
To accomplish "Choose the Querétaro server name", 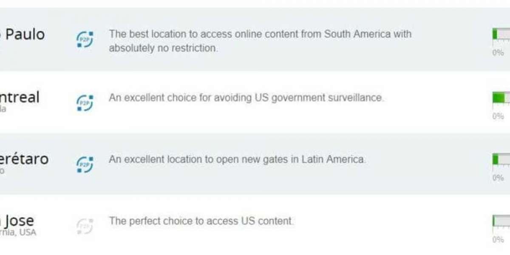I will pyautogui.click(x=24, y=159).
